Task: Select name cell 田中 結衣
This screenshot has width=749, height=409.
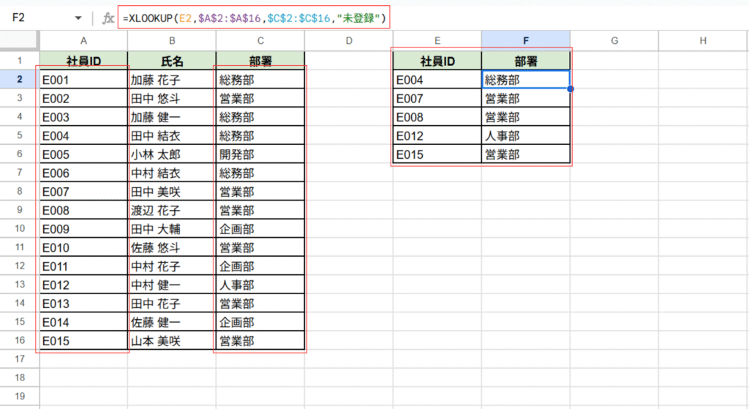Action: click(172, 135)
